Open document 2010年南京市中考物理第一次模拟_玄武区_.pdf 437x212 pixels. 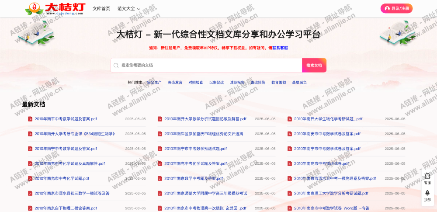pyautogui.click(x=205, y=208)
